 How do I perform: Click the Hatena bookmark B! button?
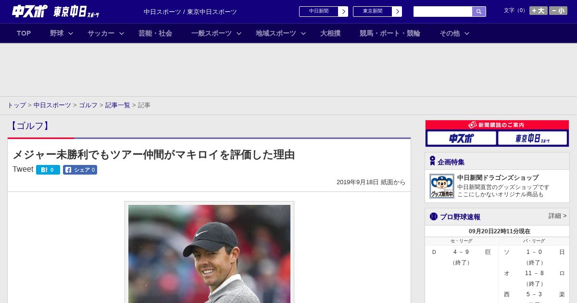point(48,170)
